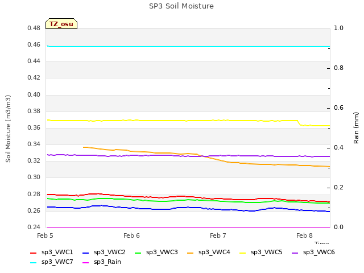The image size is (364, 273).
Task: Click the cyan sp3_VWC7 line in plot
Action: [x=188, y=47]
